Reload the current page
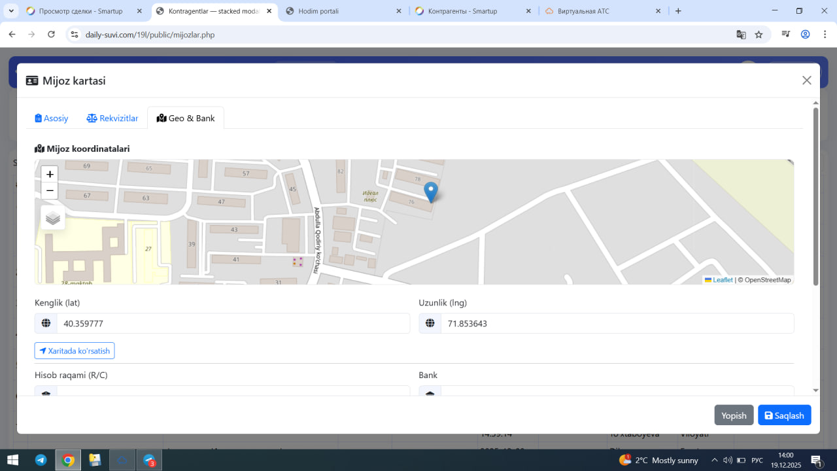This screenshot has height=471, width=837. pyautogui.click(x=51, y=35)
